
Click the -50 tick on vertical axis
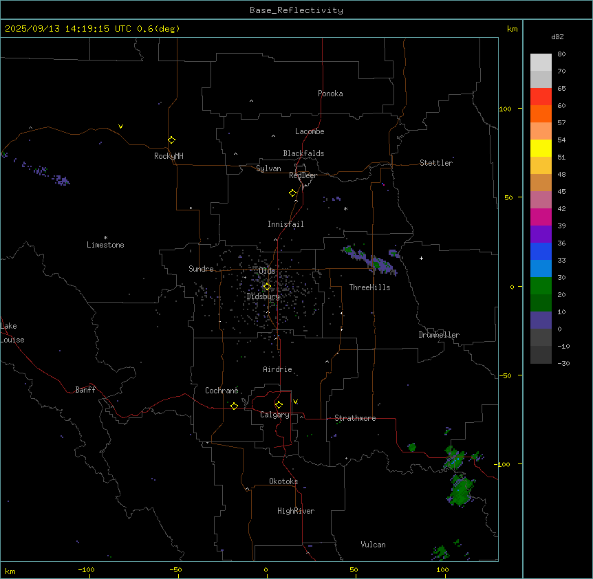[505, 375]
